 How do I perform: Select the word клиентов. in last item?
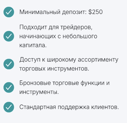tap(105, 107)
